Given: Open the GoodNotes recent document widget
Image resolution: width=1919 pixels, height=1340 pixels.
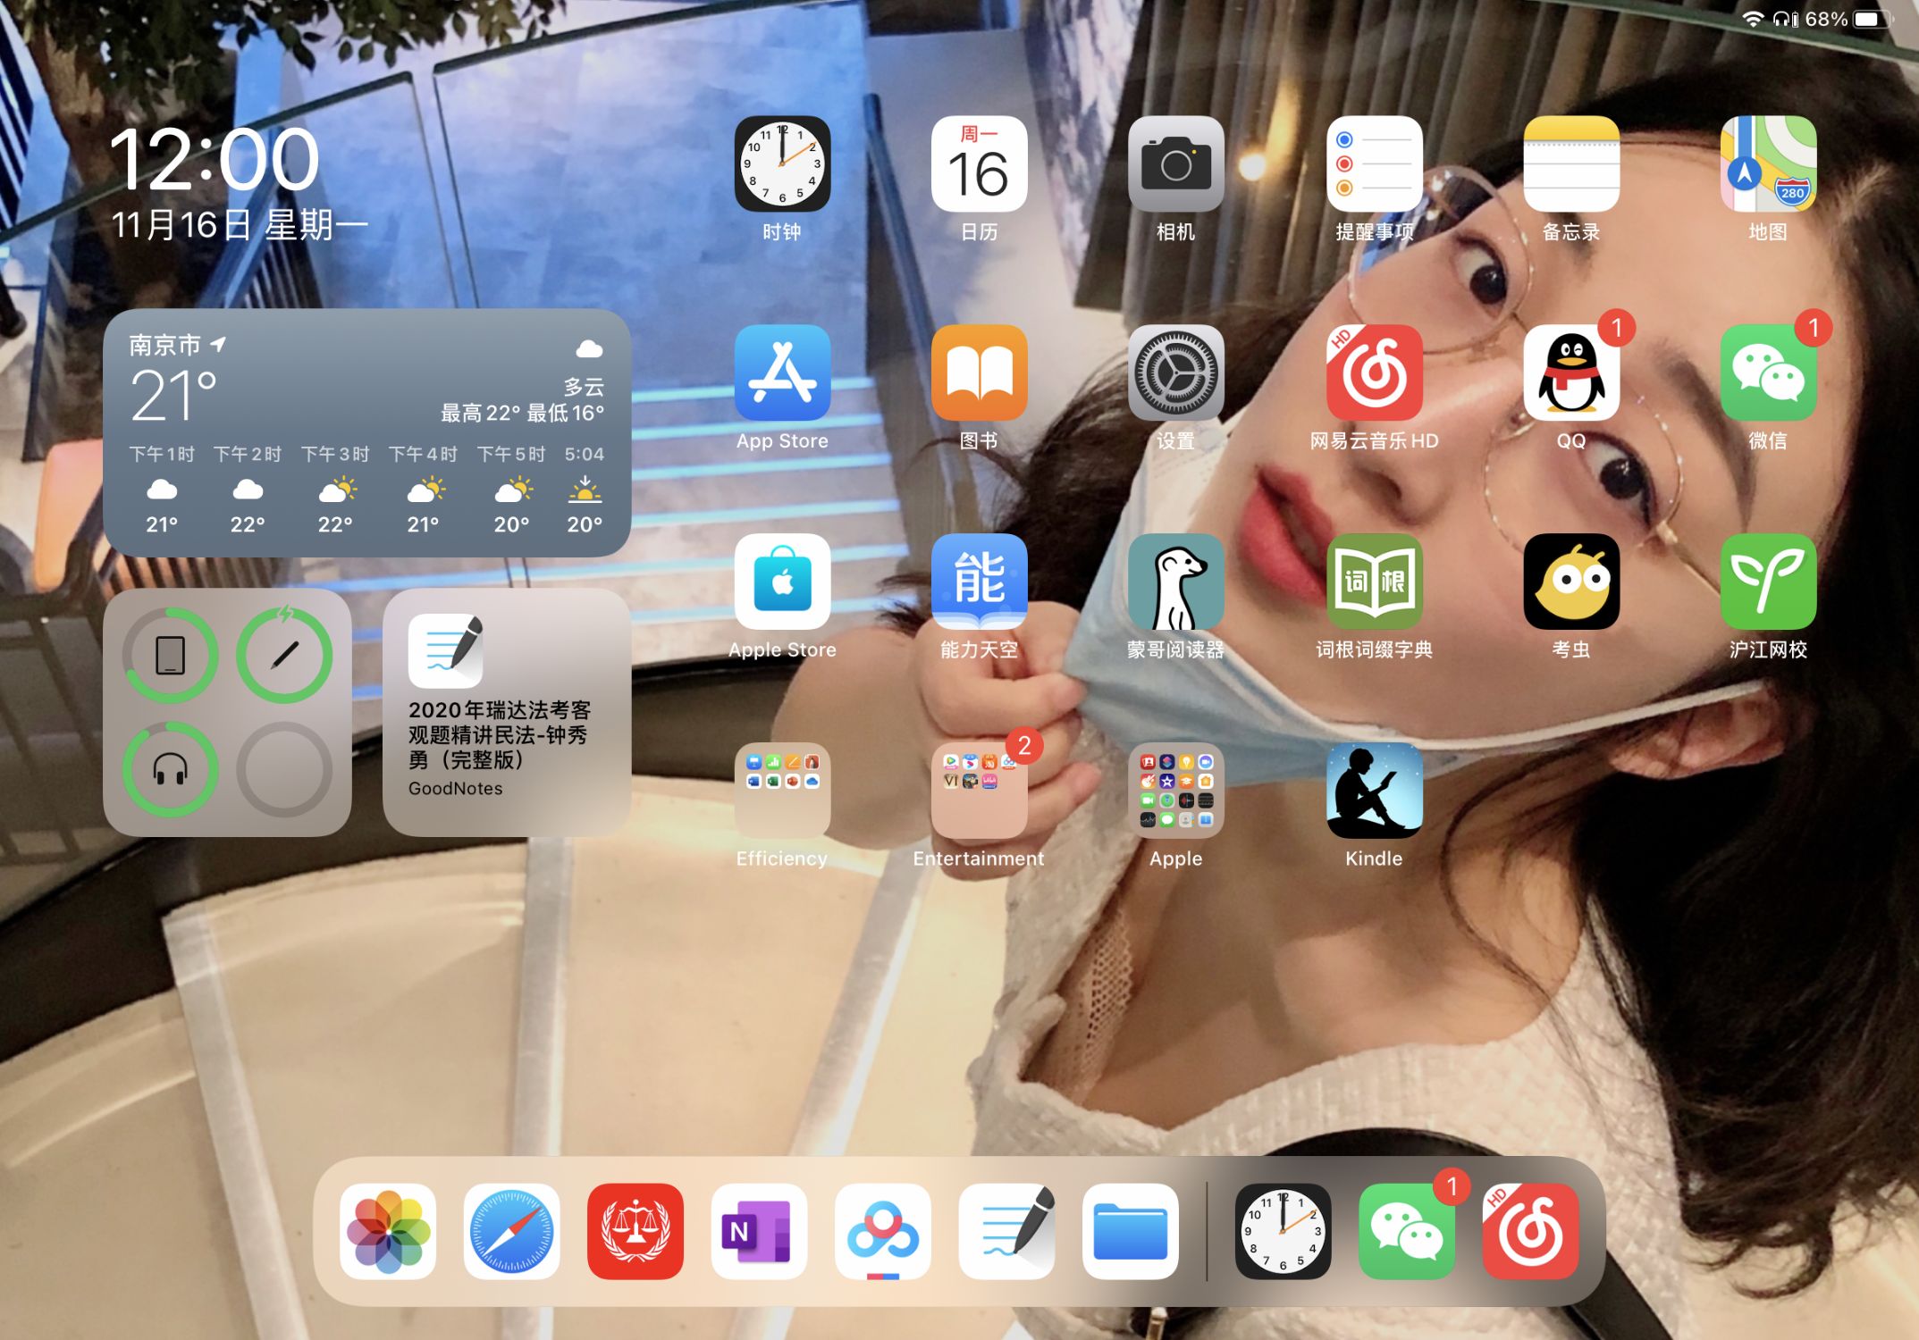Looking at the screenshot, I should coord(507,712).
